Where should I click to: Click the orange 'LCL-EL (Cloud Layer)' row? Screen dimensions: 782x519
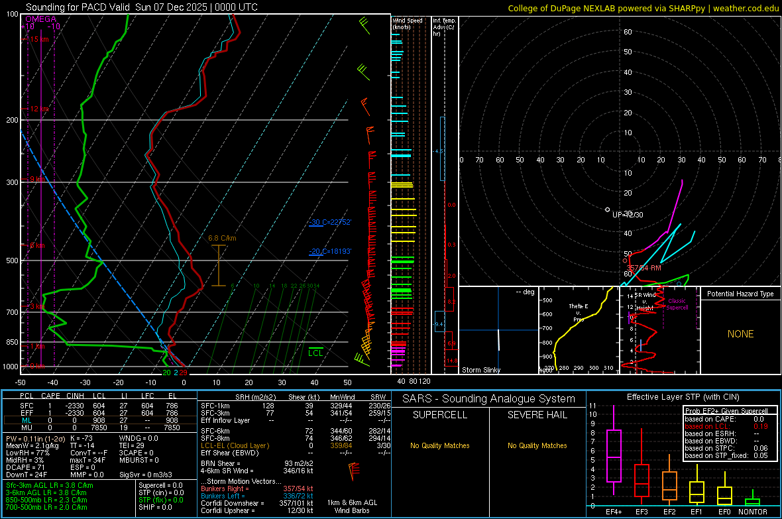click(296, 445)
